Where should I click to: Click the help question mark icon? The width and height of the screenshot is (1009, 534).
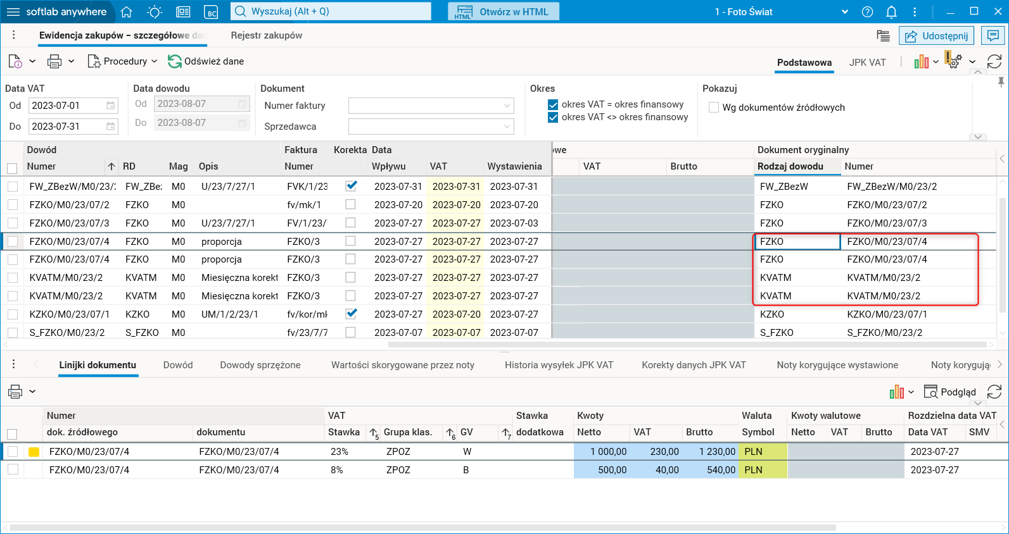[x=868, y=12]
